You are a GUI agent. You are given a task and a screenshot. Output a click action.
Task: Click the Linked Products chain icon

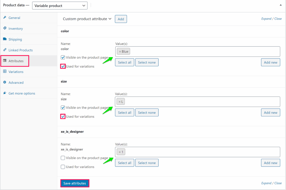5,50
